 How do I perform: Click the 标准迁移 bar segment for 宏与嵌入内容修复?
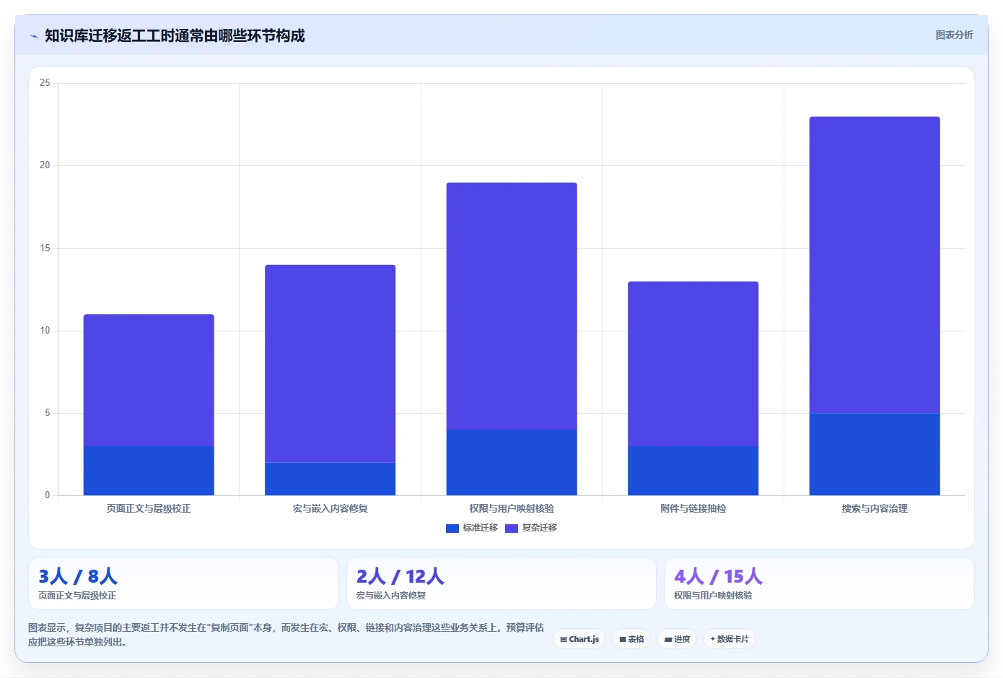(330, 479)
